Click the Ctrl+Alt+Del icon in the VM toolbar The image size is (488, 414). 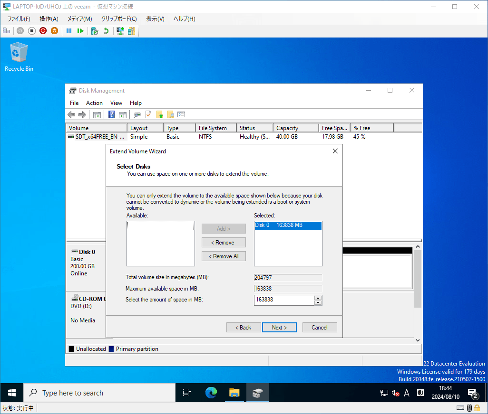coord(7,31)
